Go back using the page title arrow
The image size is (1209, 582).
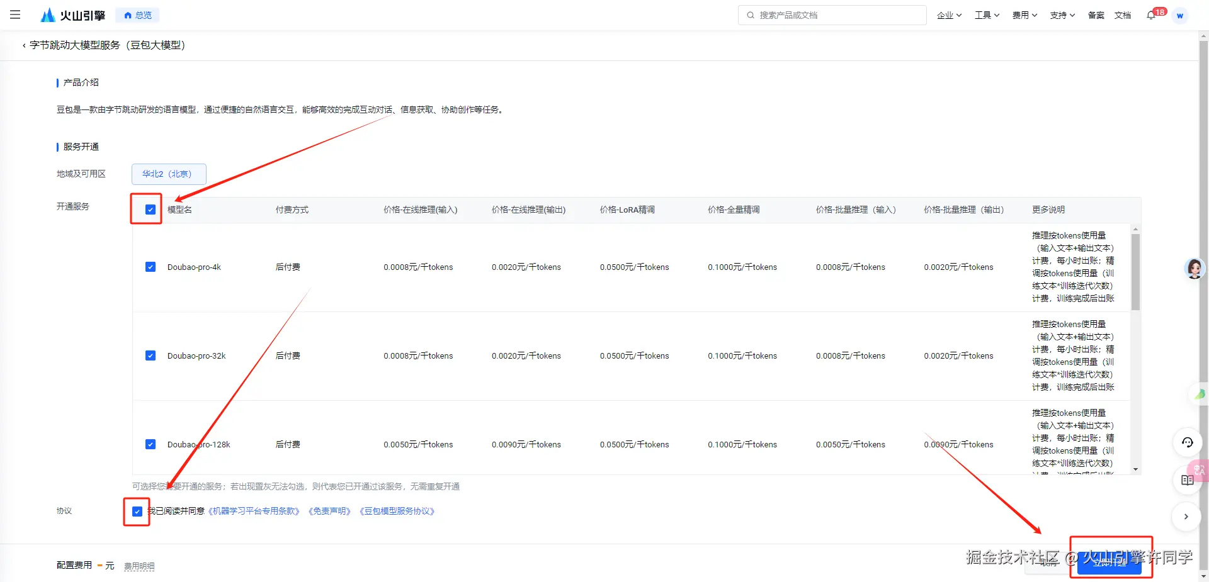24,45
